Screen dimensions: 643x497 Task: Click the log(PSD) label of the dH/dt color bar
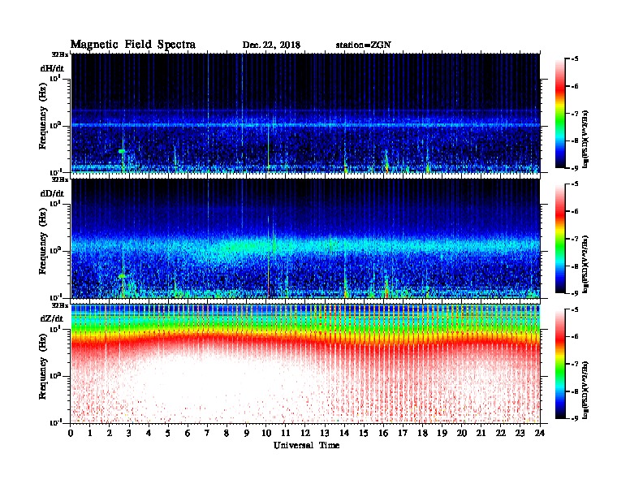pos(585,139)
